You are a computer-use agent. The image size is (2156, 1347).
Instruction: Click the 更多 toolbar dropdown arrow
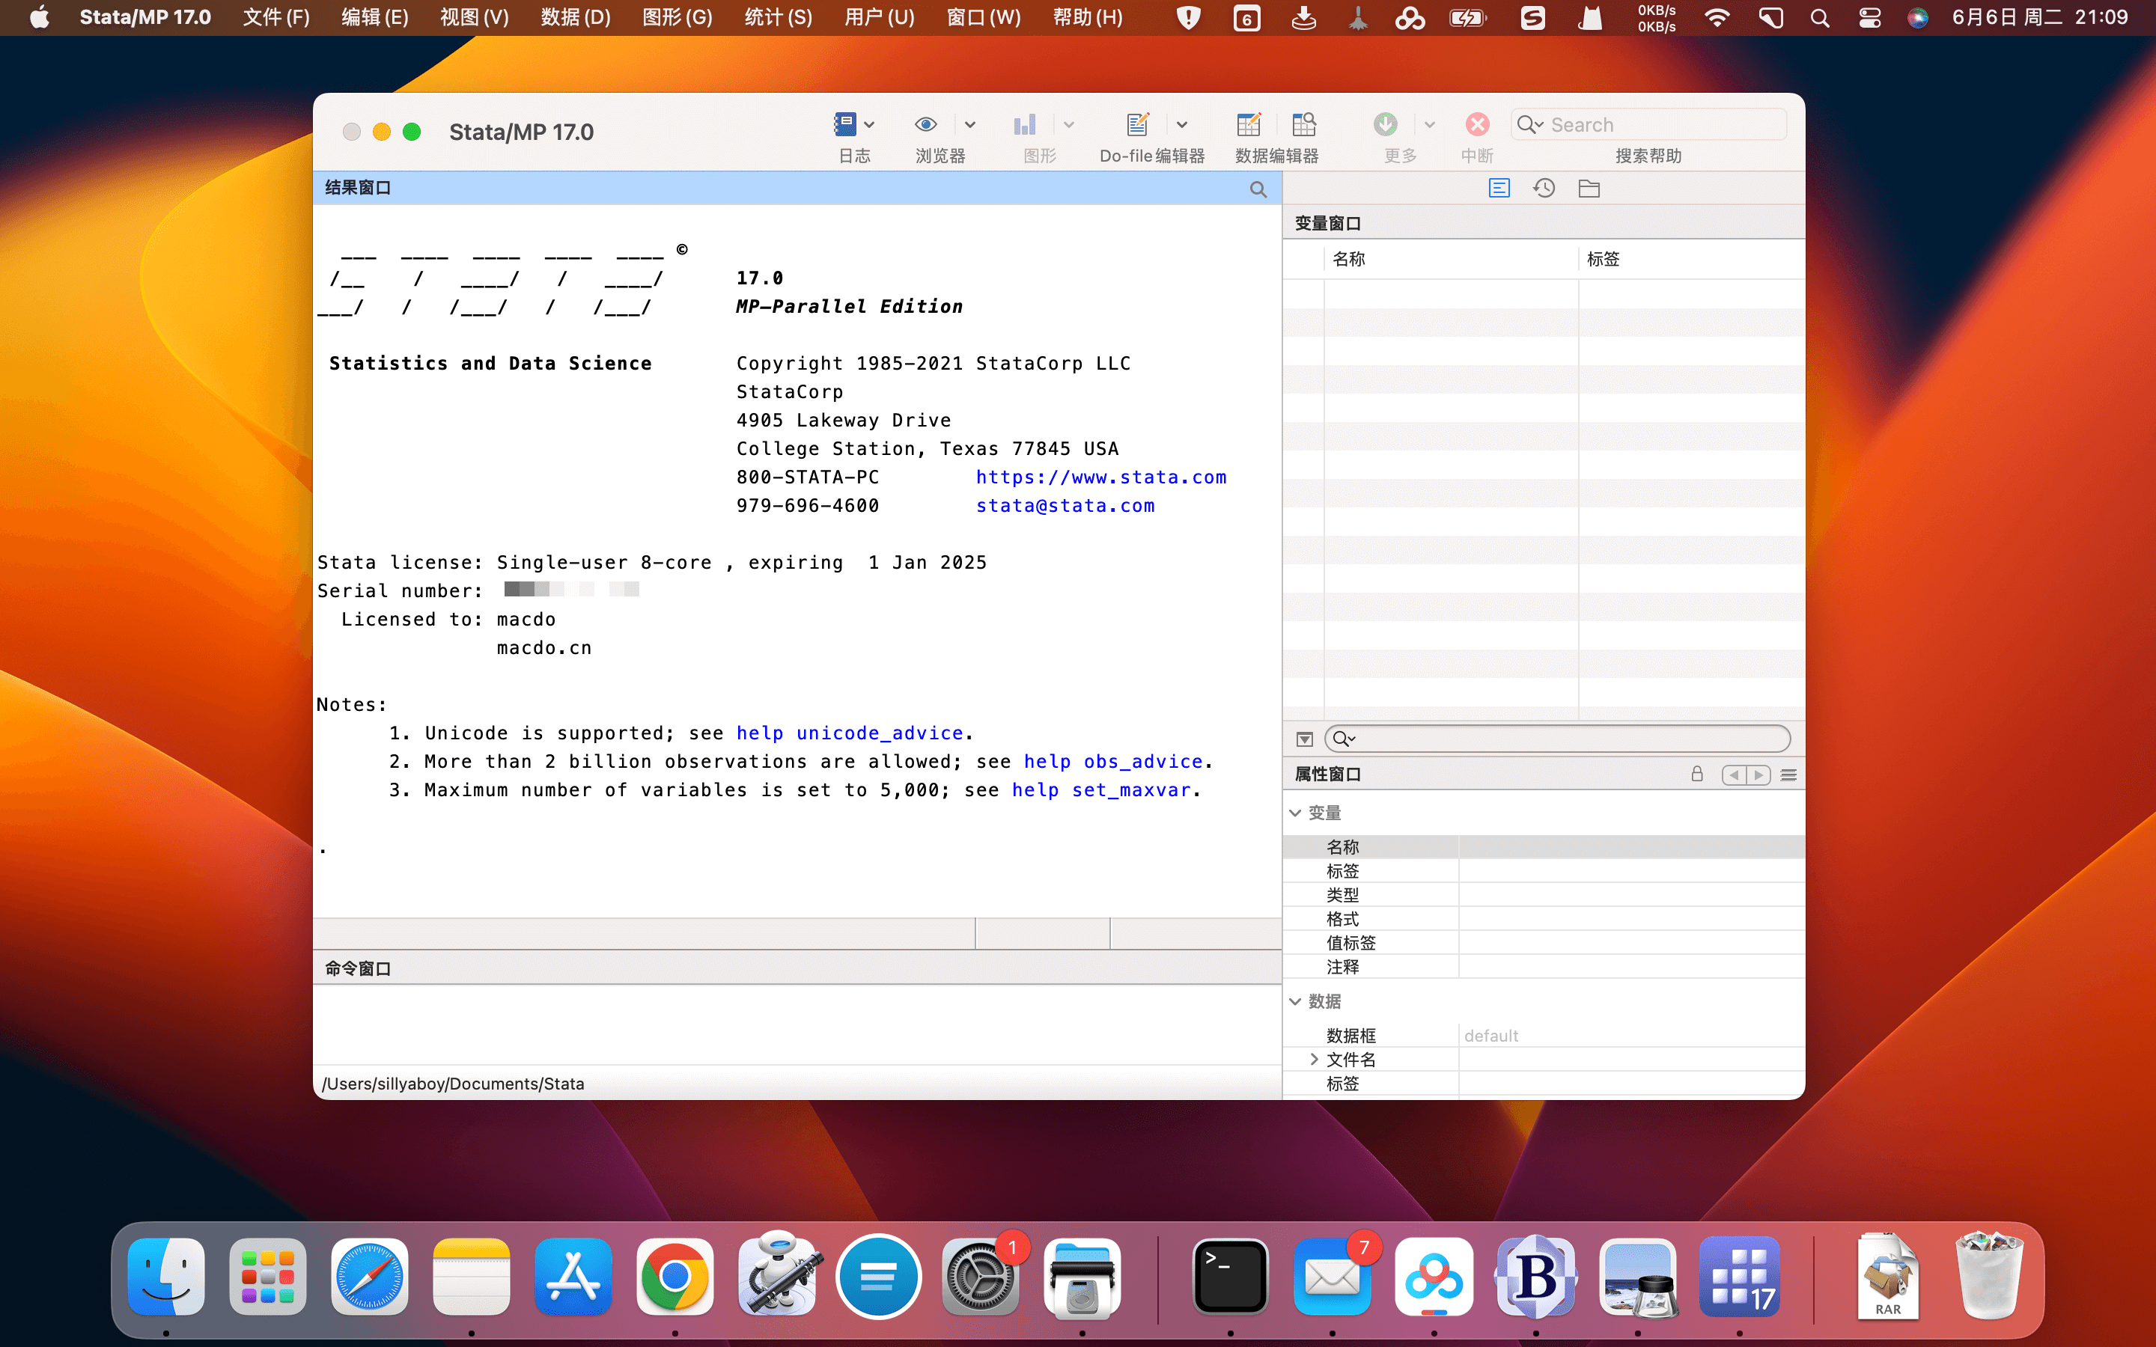pyautogui.click(x=1430, y=124)
